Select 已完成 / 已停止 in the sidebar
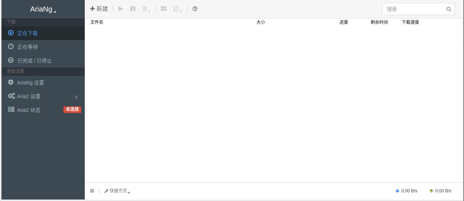Screen dimensions: 464x201 tap(43, 61)
